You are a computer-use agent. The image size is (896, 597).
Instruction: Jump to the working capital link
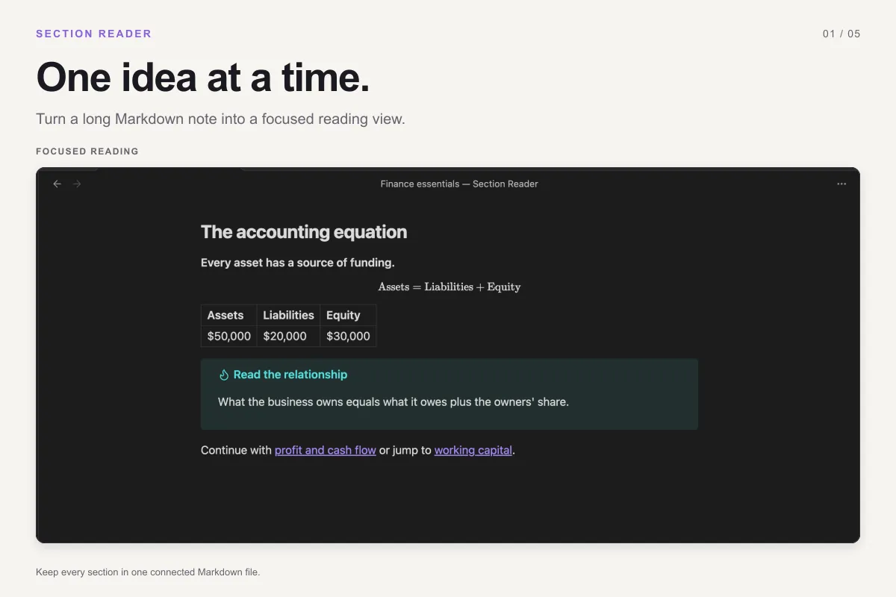point(473,450)
